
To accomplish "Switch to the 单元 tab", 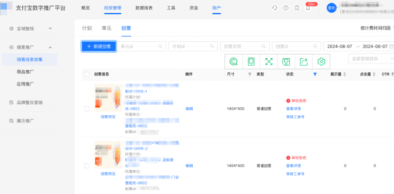I will pos(106,28).
